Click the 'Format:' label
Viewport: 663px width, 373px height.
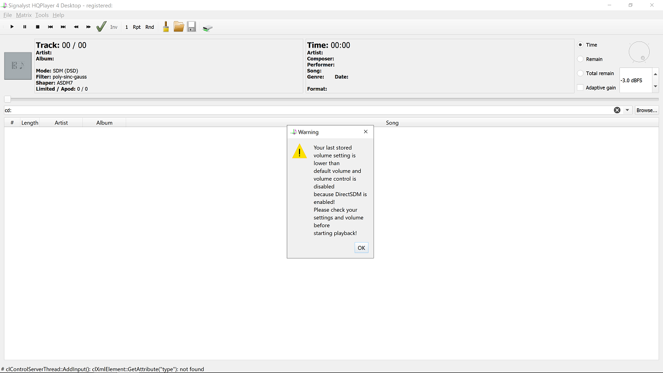317,89
